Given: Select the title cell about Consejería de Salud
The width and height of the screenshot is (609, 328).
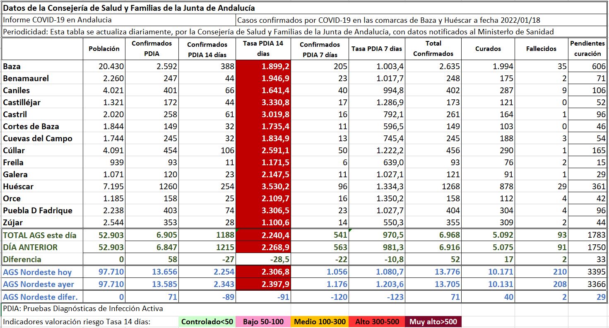Looking at the screenshot, I should (x=129, y=8).
